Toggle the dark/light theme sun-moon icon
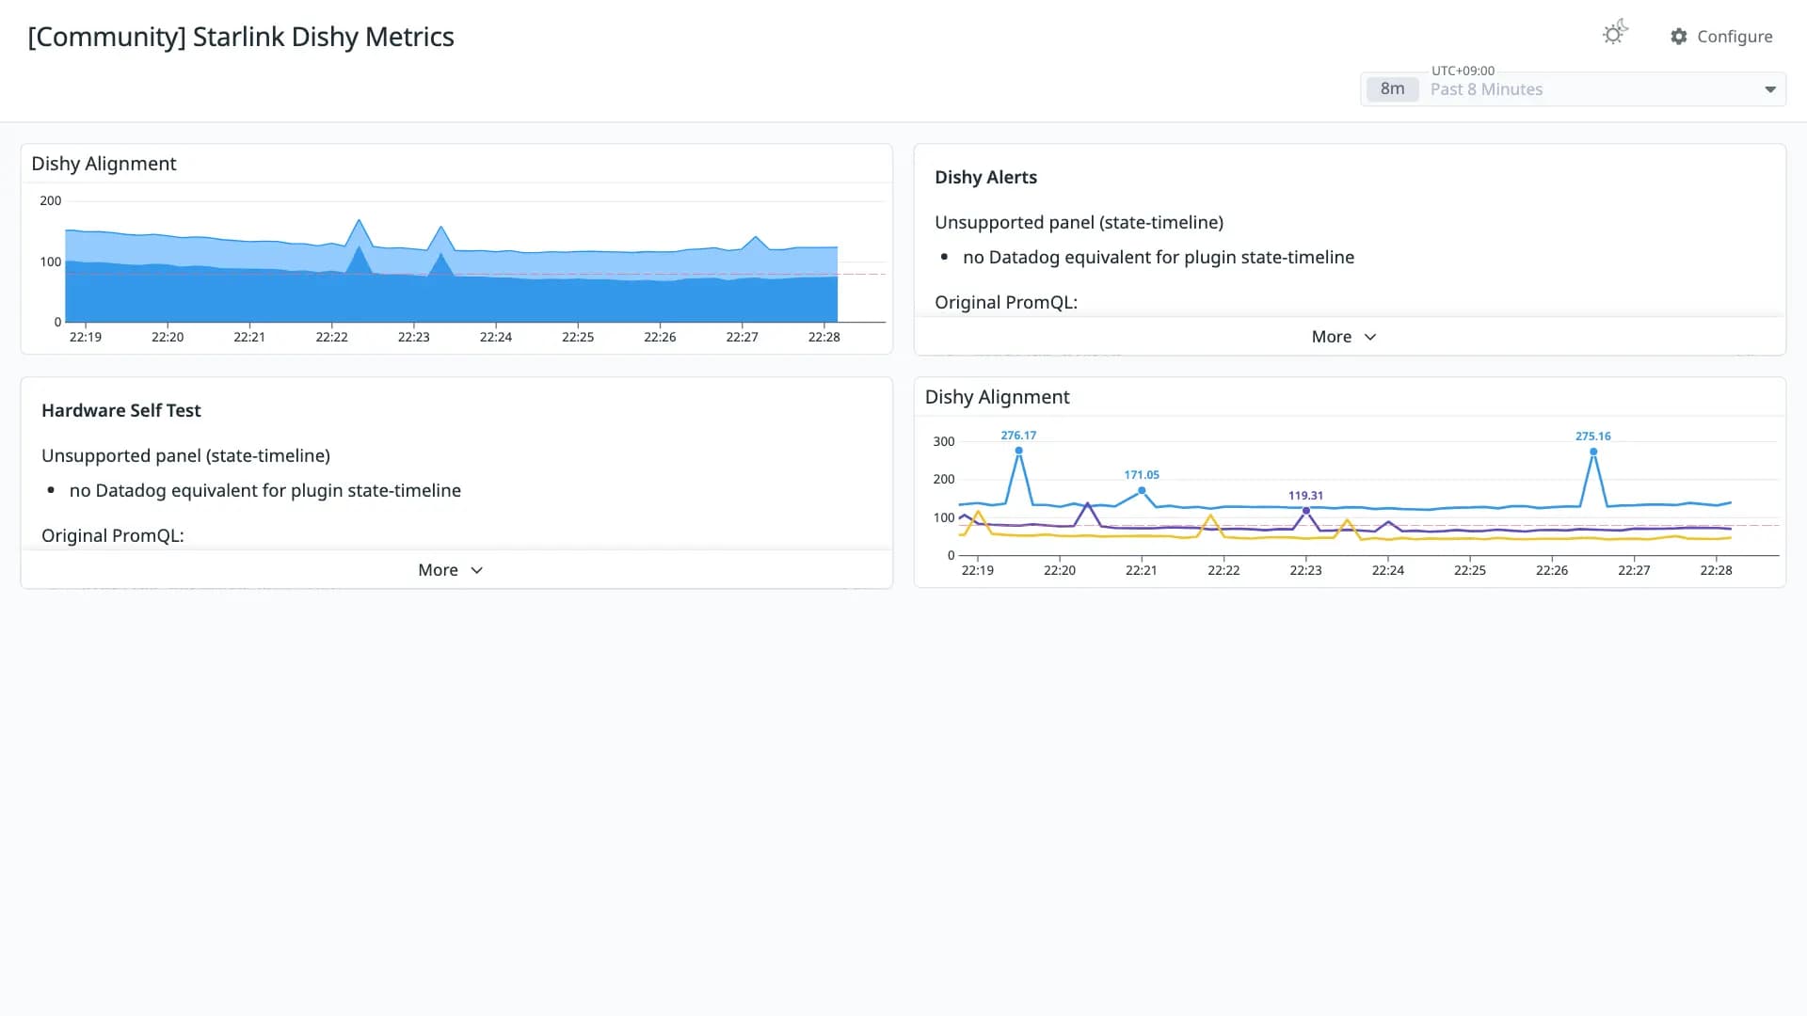This screenshot has height=1016, width=1807. pyautogui.click(x=1615, y=33)
